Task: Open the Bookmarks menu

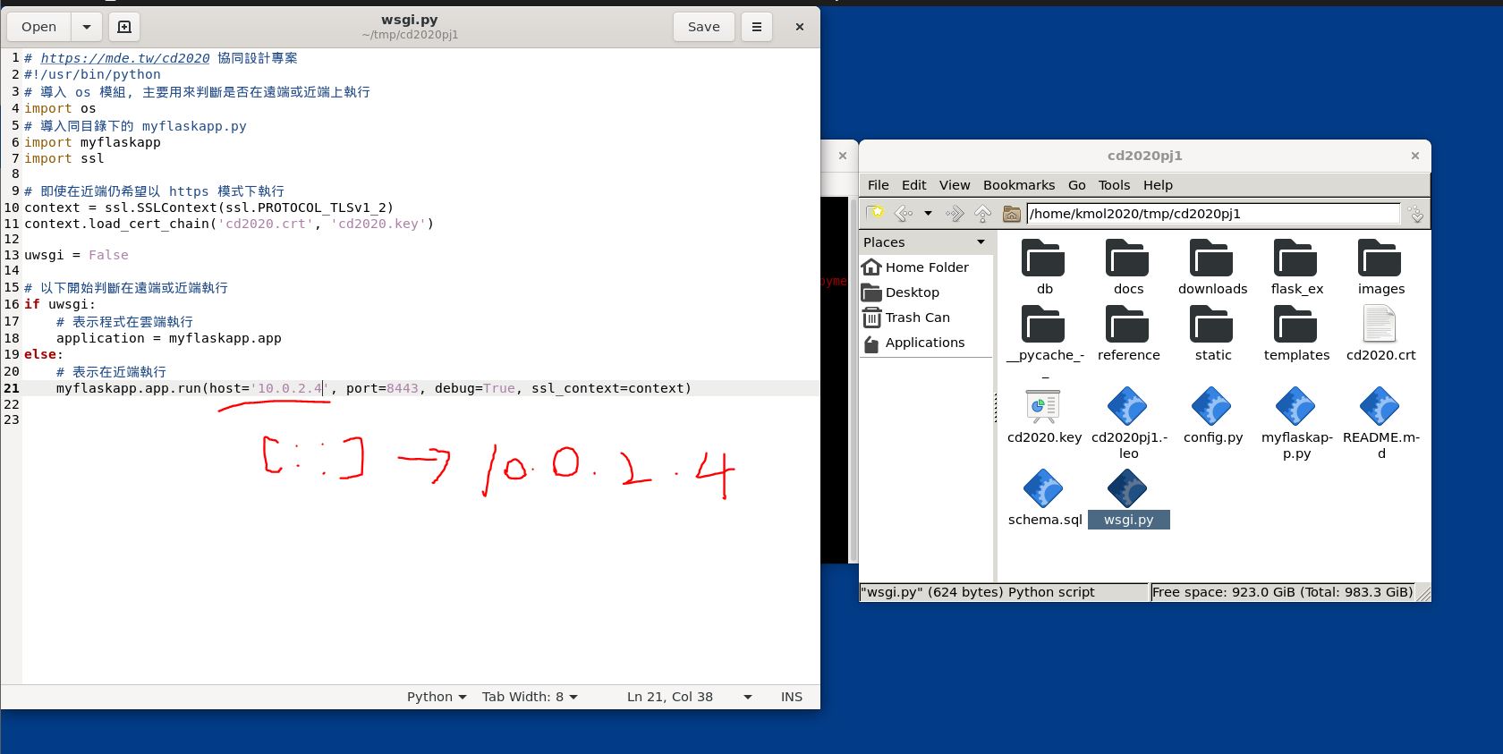Action: [x=1018, y=185]
